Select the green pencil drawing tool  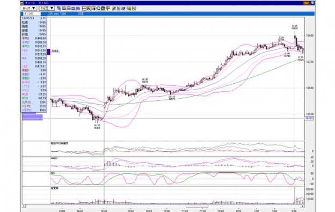pyautogui.click(x=114, y=9)
